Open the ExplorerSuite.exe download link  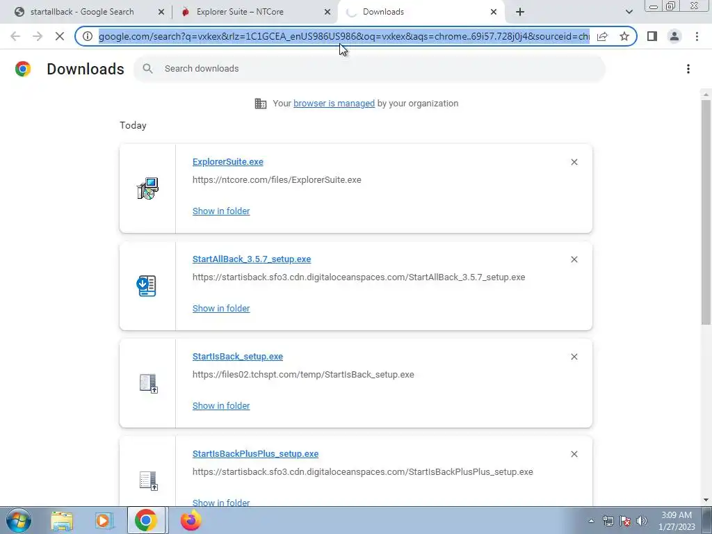pos(228,162)
